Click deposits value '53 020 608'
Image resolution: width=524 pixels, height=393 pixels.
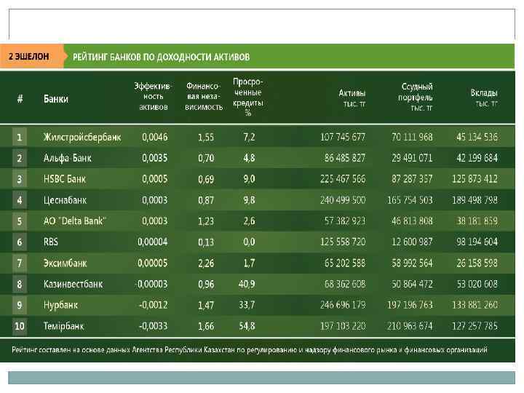[477, 284]
